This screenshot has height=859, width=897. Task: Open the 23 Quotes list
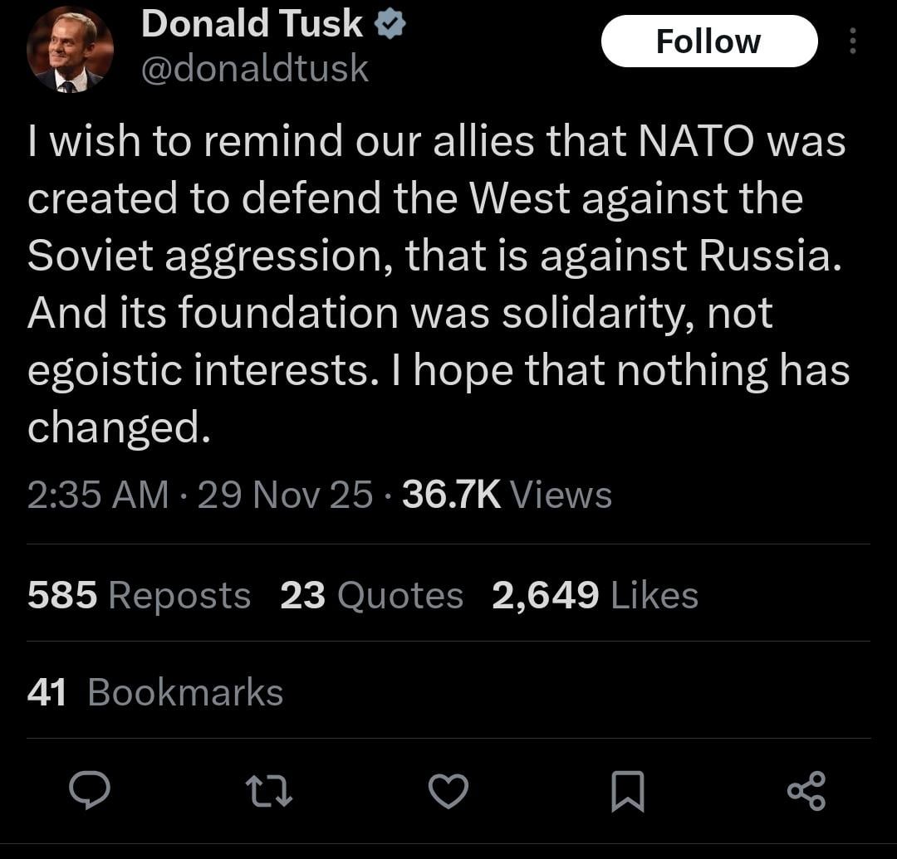371,595
